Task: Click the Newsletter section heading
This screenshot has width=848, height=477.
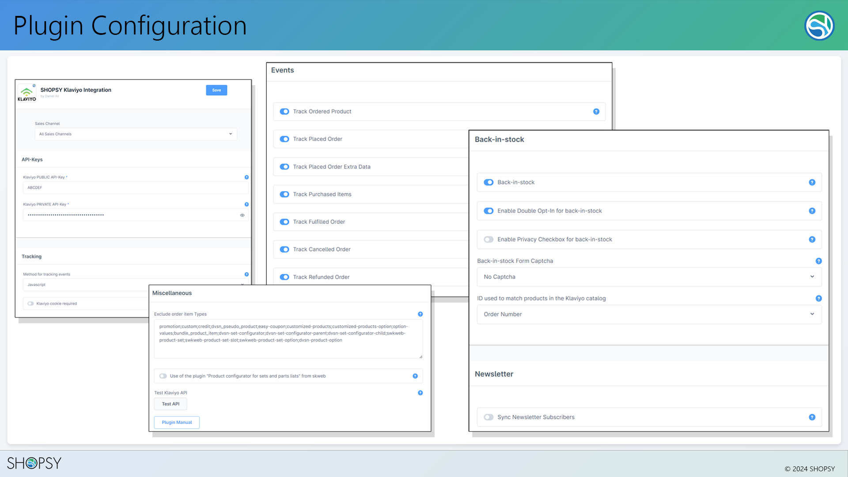Action: tap(494, 374)
